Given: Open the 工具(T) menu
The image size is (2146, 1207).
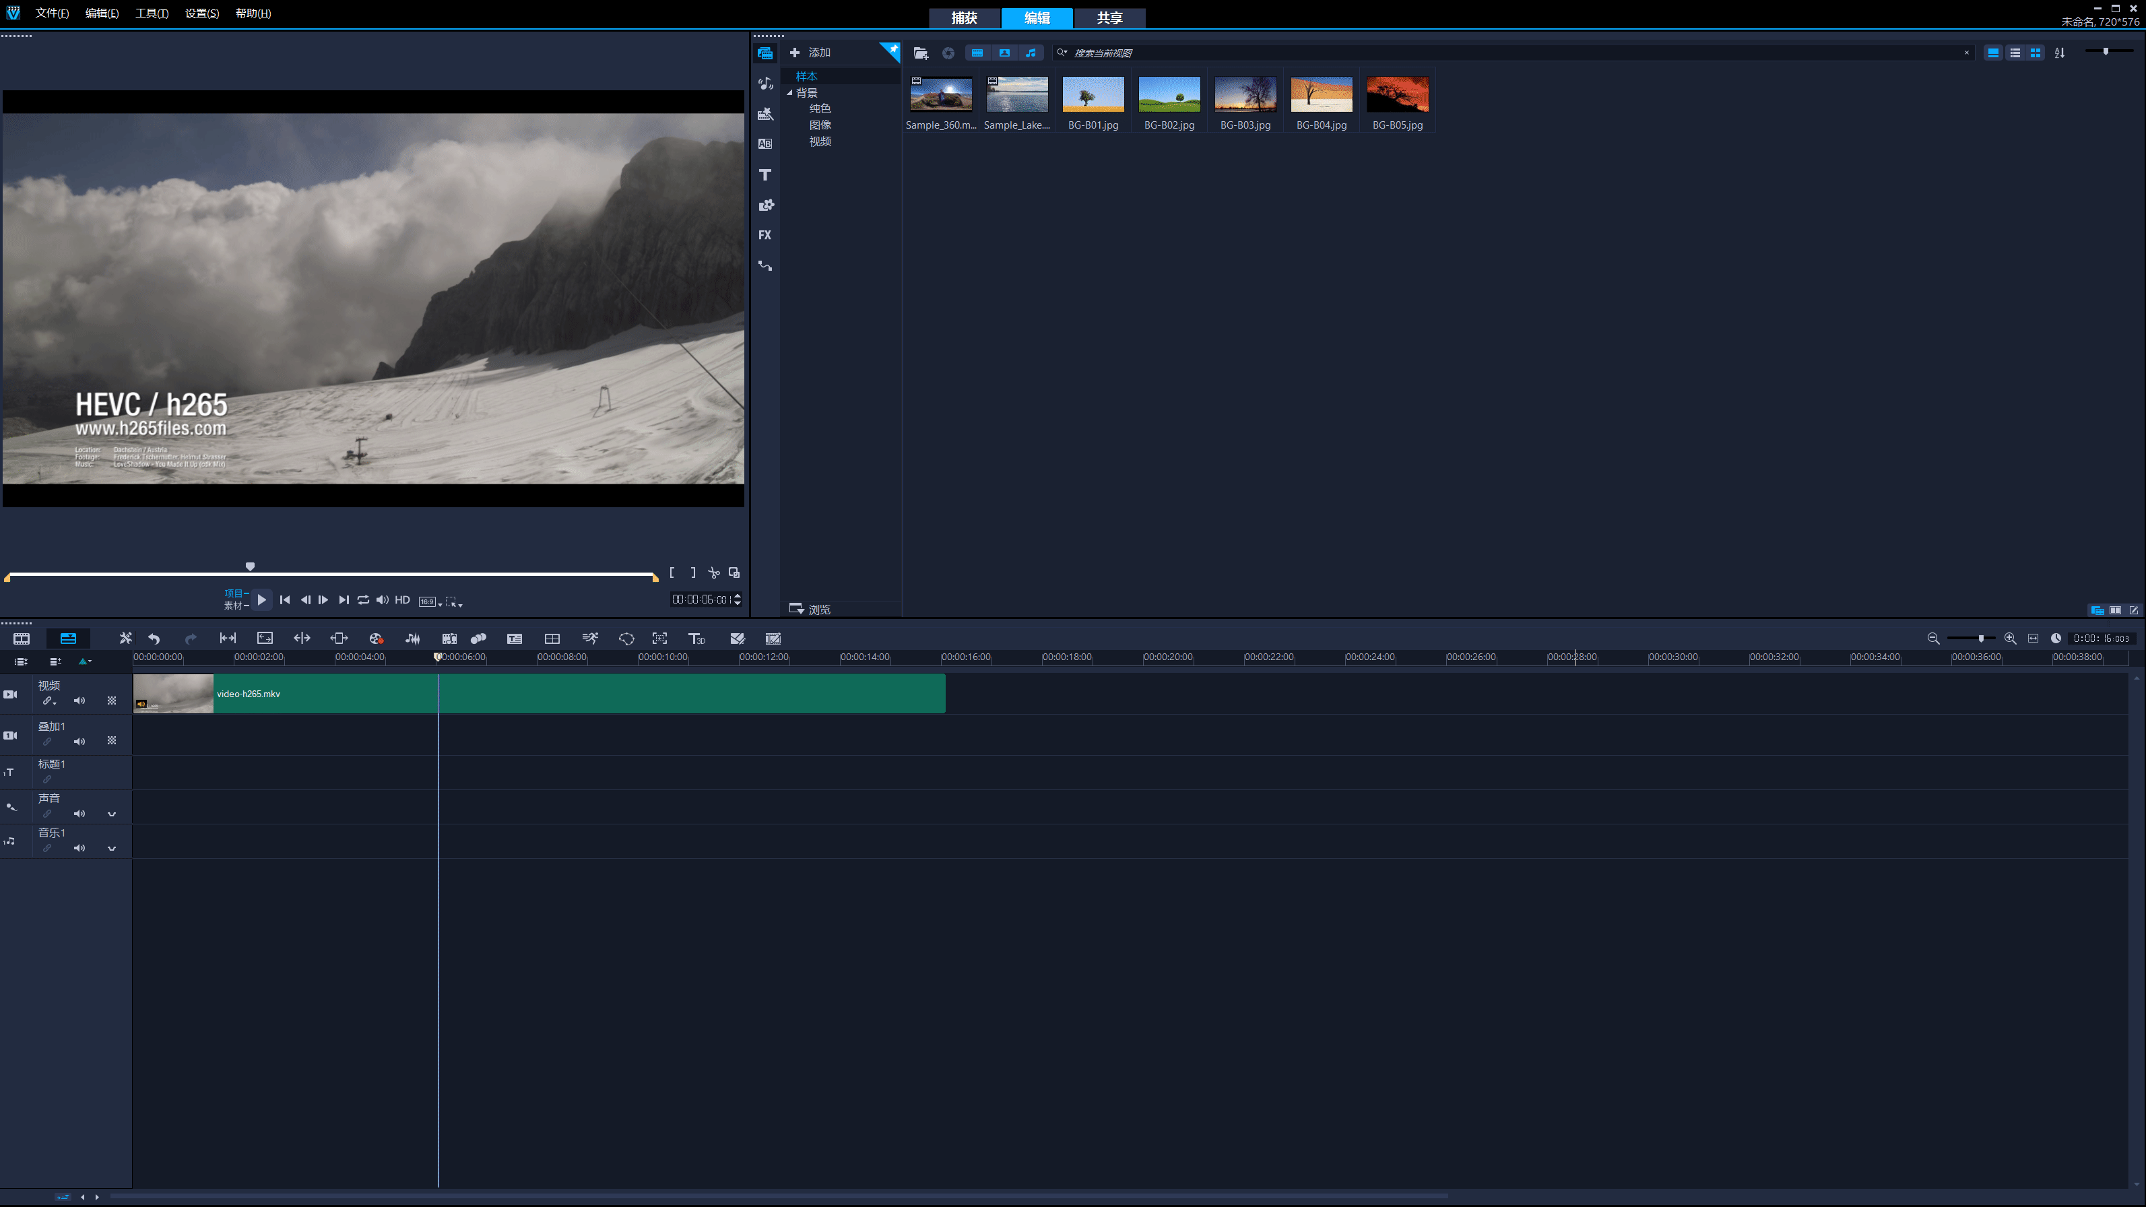Looking at the screenshot, I should coord(152,13).
